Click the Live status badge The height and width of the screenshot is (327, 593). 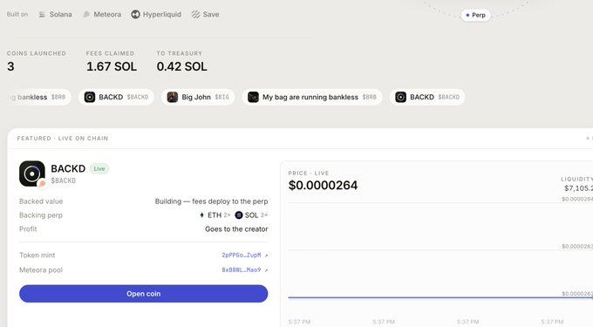click(99, 168)
